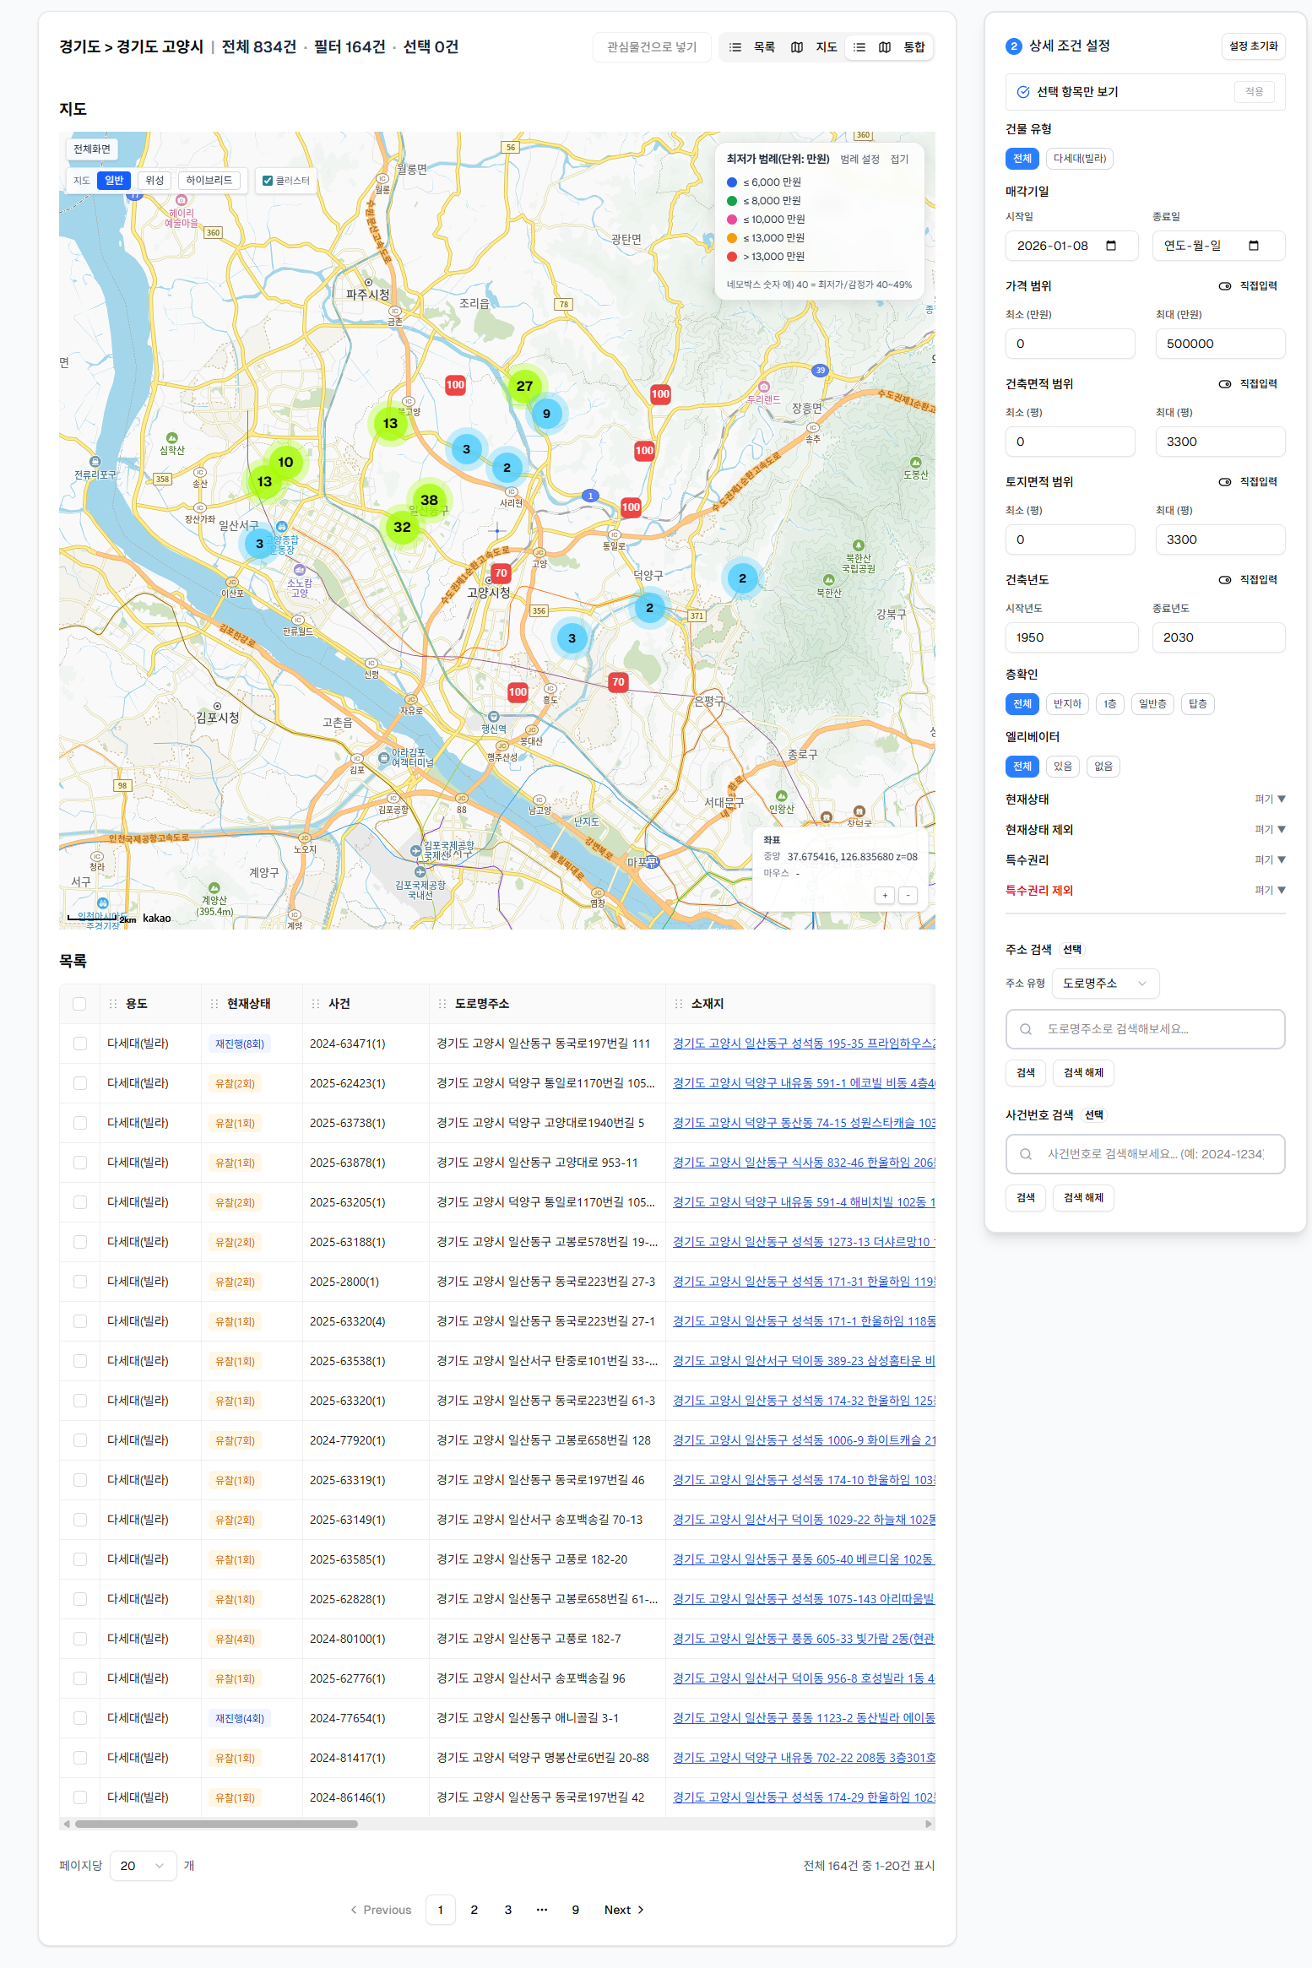The height and width of the screenshot is (1968, 1312).
Task: Expand the 현재상태 제외 section
Action: [1269, 830]
